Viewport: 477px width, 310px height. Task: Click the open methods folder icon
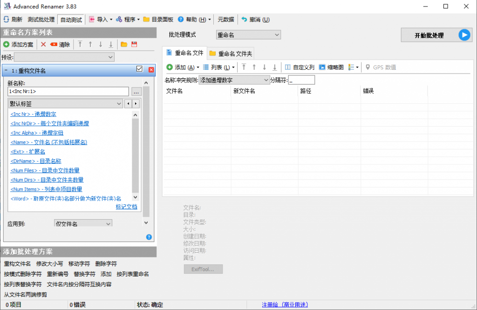[x=124, y=44]
